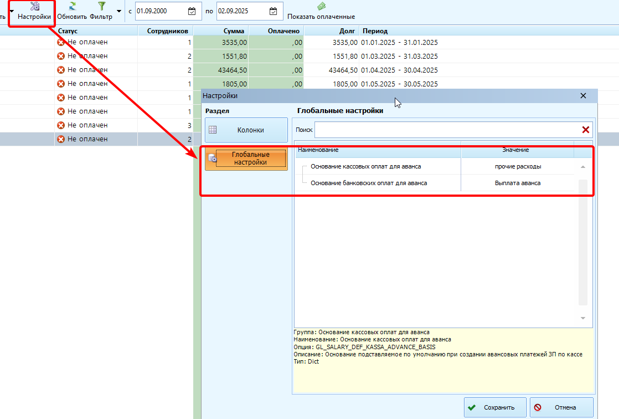Open value dropdown прочие расходы

coord(518,166)
